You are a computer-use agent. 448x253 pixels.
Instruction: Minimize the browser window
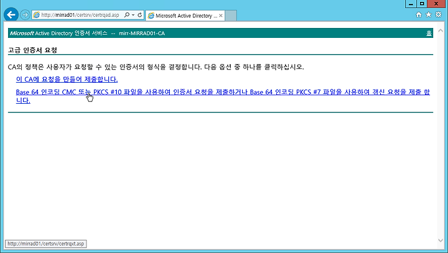point(411,4)
